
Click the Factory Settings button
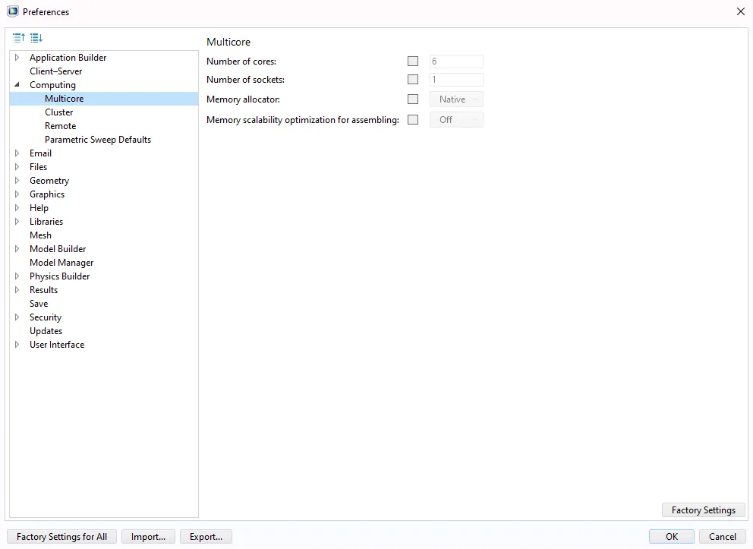pyautogui.click(x=703, y=510)
